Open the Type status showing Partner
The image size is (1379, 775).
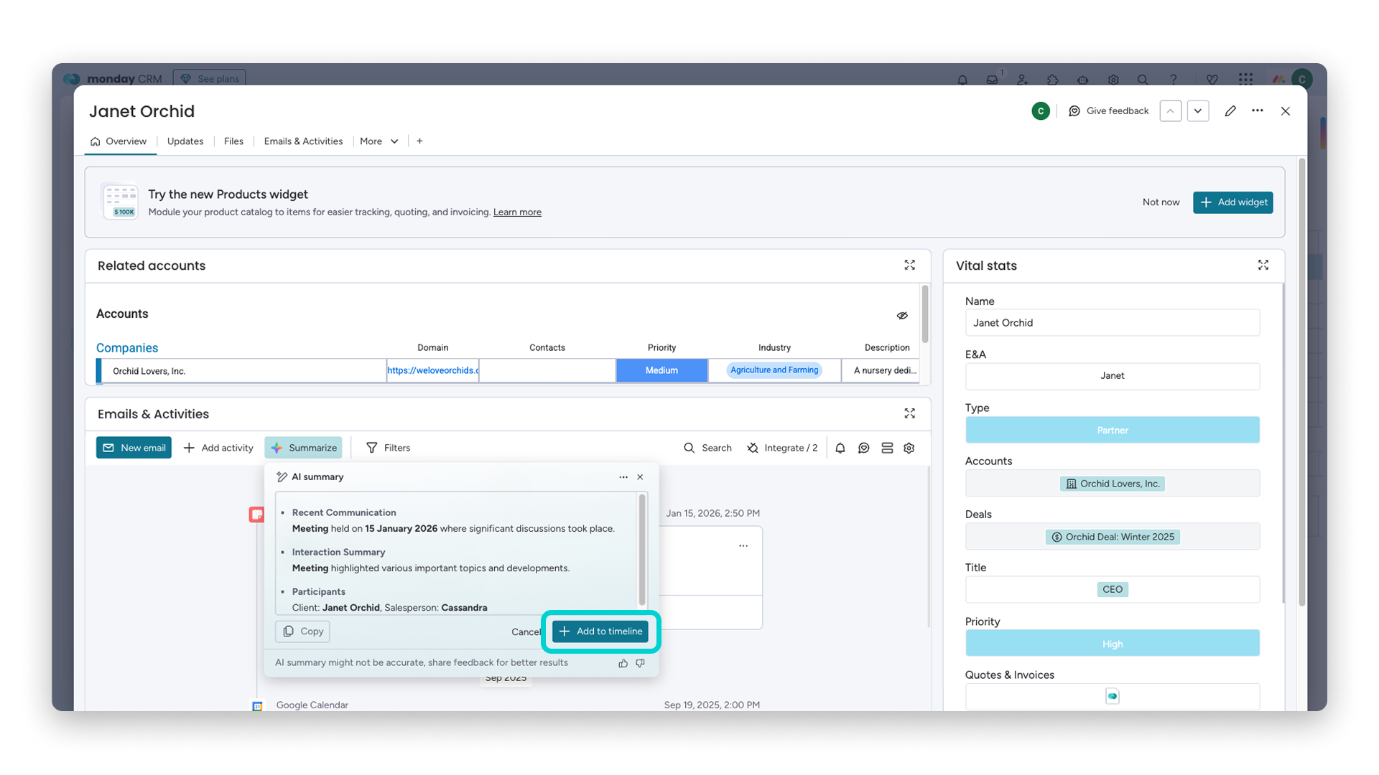1113,430
